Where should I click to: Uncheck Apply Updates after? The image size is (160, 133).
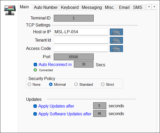click(35, 106)
